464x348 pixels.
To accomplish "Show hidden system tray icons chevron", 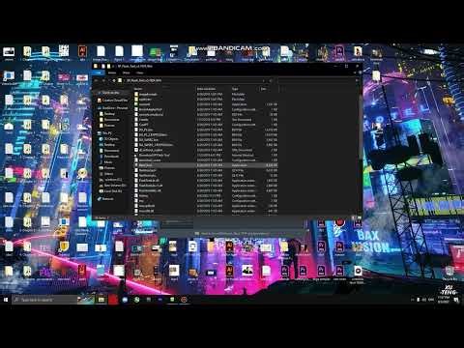I will pos(412,300).
